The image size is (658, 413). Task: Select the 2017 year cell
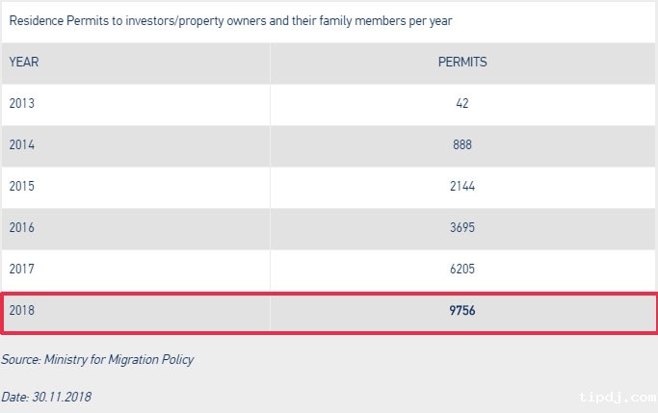point(21,271)
